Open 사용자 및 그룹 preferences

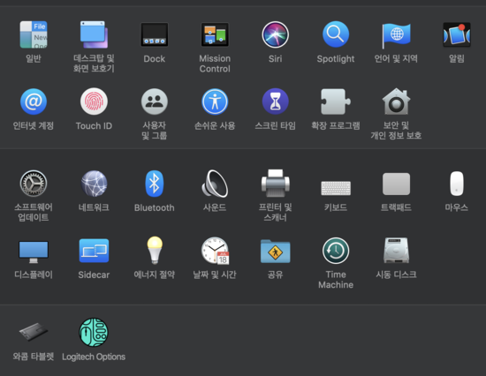coord(155,102)
